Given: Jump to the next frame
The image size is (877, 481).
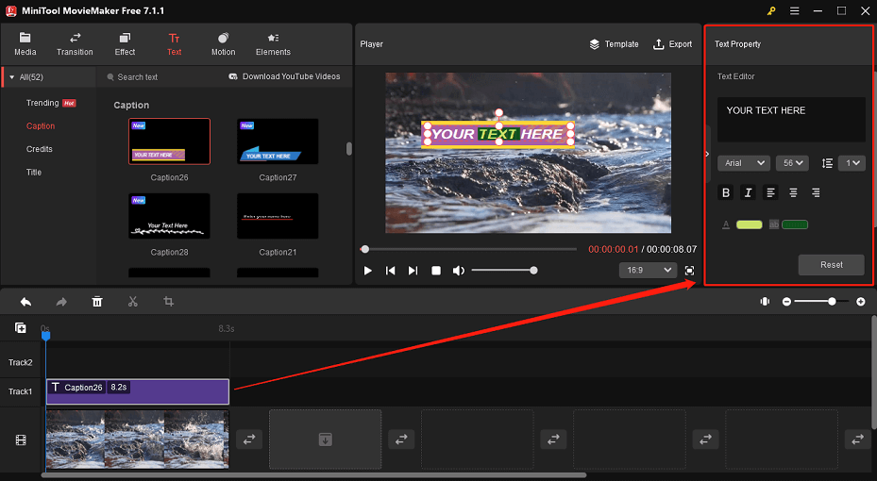Looking at the screenshot, I should click(x=413, y=271).
